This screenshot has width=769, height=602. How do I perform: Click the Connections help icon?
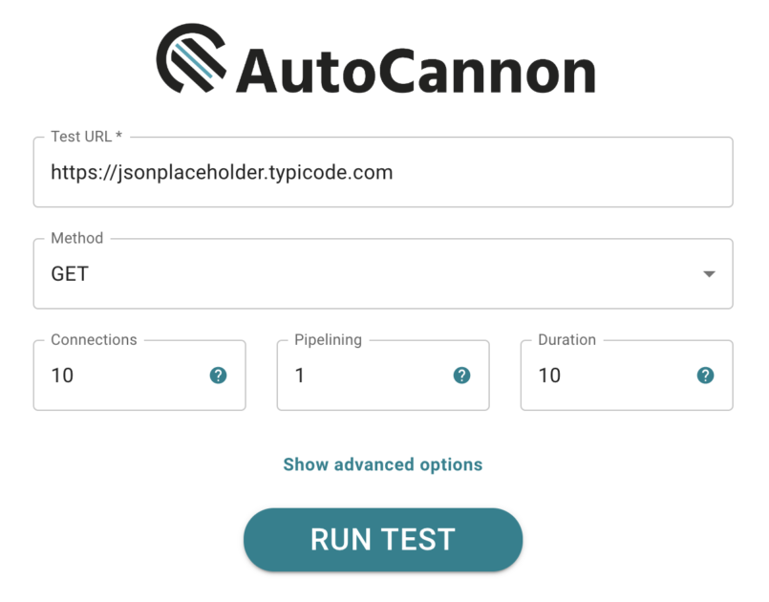coord(218,376)
